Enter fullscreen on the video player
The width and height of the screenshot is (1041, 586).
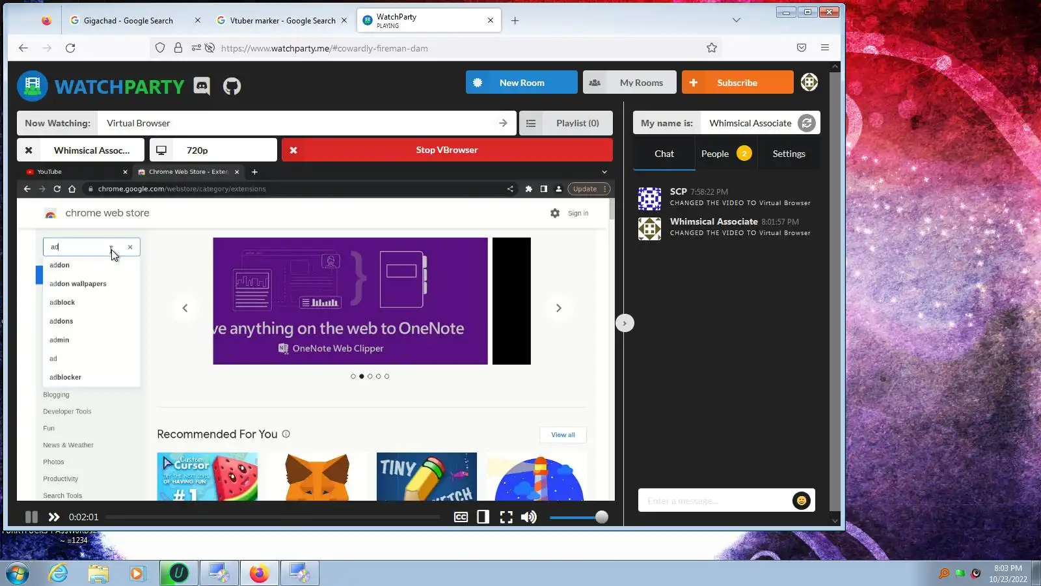pos(506,517)
